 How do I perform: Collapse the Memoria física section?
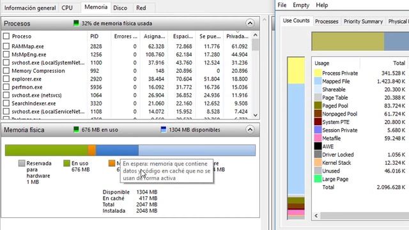250,130
